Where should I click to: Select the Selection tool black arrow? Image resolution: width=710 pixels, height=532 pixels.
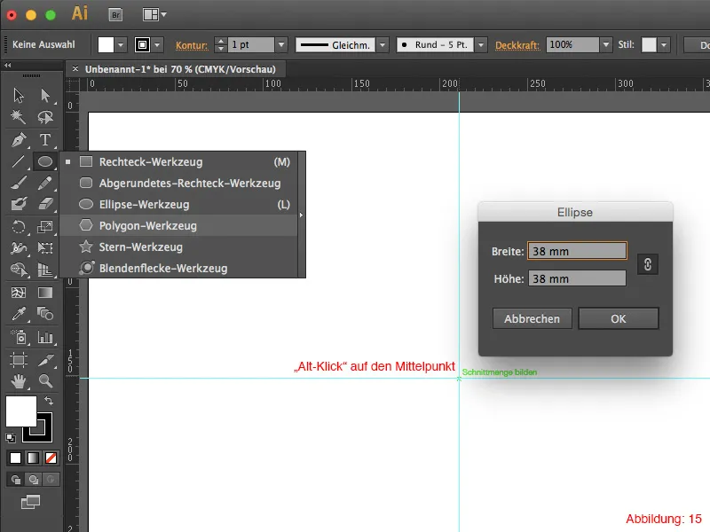tap(19, 96)
